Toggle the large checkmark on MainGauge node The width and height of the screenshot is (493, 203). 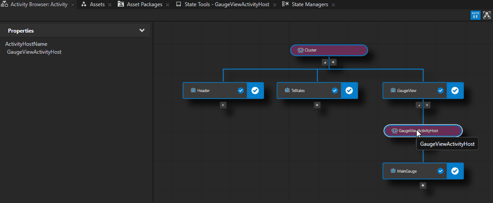(x=455, y=171)
